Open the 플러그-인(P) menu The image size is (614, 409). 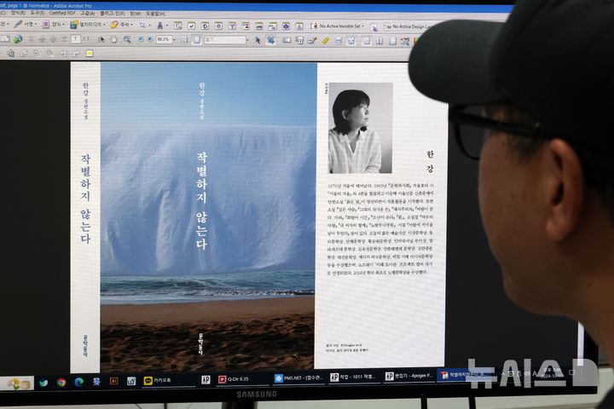[113, 14]
